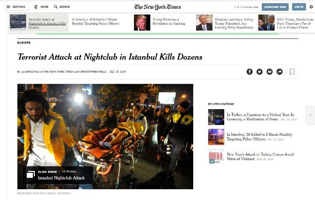The width and height of the screenshot is (315, 200).
Task: Open New Year's Attack in Turkey related link
Action: tap(260, 156)
